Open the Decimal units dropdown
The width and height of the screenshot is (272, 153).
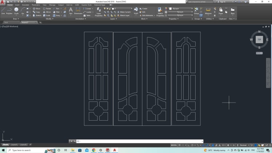pyautogui.click(x=244, y=145)
